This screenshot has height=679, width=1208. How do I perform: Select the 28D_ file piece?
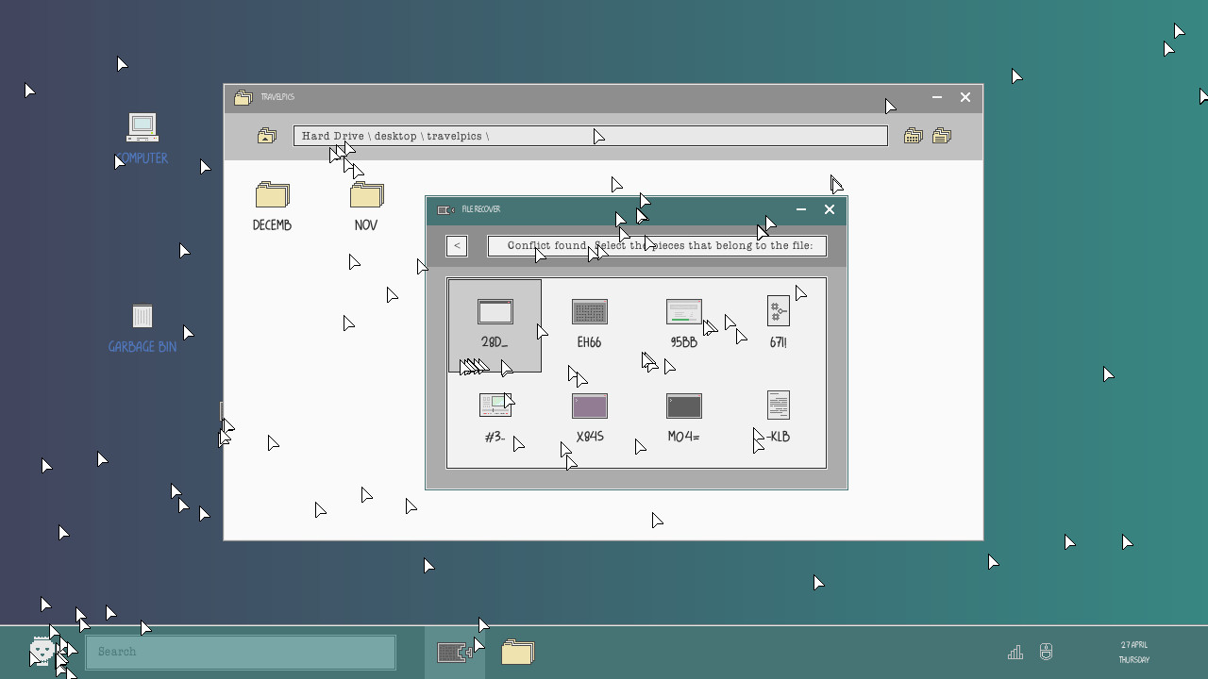pos(495,325)
